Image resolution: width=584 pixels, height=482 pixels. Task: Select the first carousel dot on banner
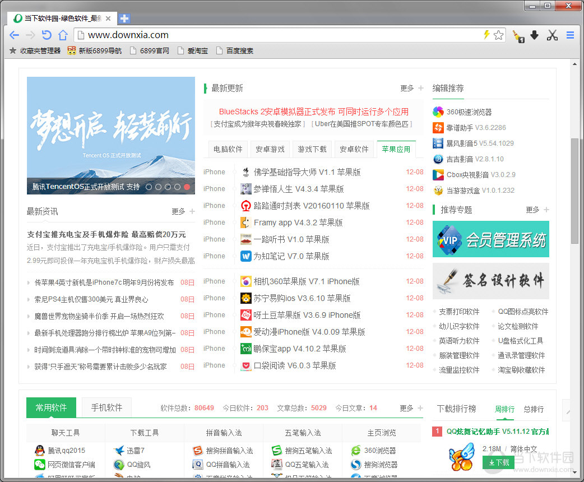149,187
